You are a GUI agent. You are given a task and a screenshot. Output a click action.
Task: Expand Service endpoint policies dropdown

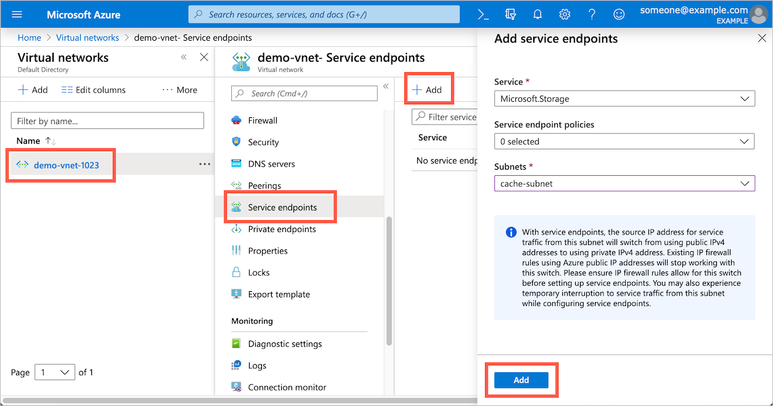coord(624,141)
